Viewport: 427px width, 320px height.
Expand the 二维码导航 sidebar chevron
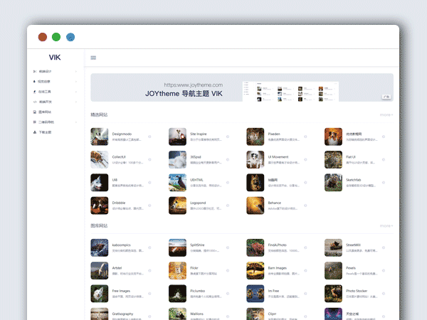coord(76,122)
